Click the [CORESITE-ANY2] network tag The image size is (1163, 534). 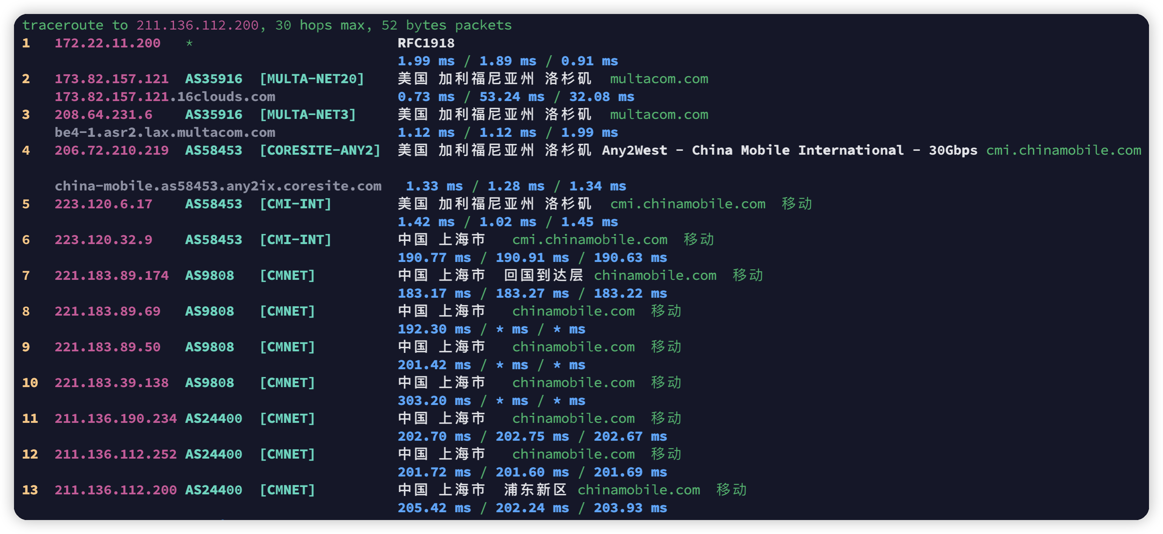(x=320, y=150)
